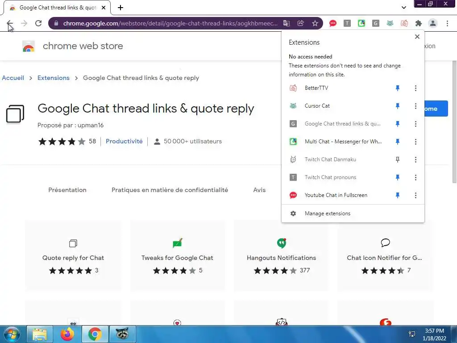Click the extension's star rating

[62, 142]
